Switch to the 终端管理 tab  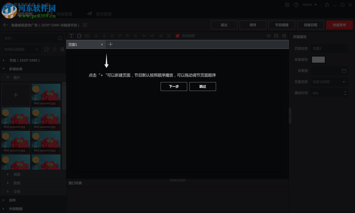coord(64,14)
